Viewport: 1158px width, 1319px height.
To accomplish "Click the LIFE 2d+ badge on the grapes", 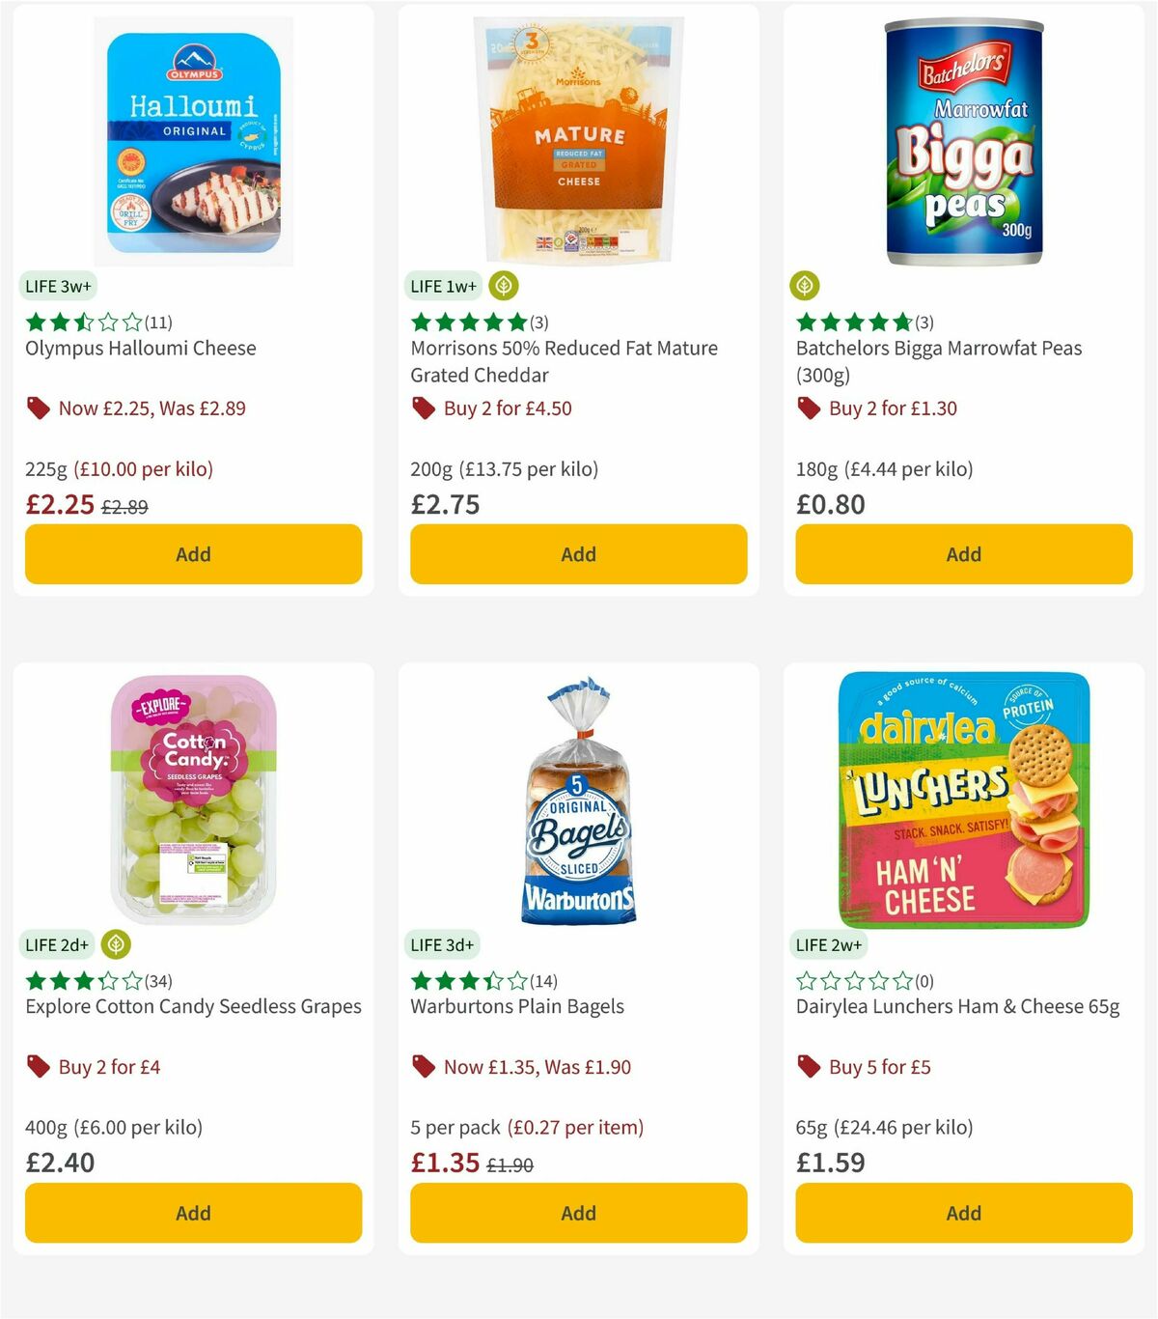I will (57, 944).
